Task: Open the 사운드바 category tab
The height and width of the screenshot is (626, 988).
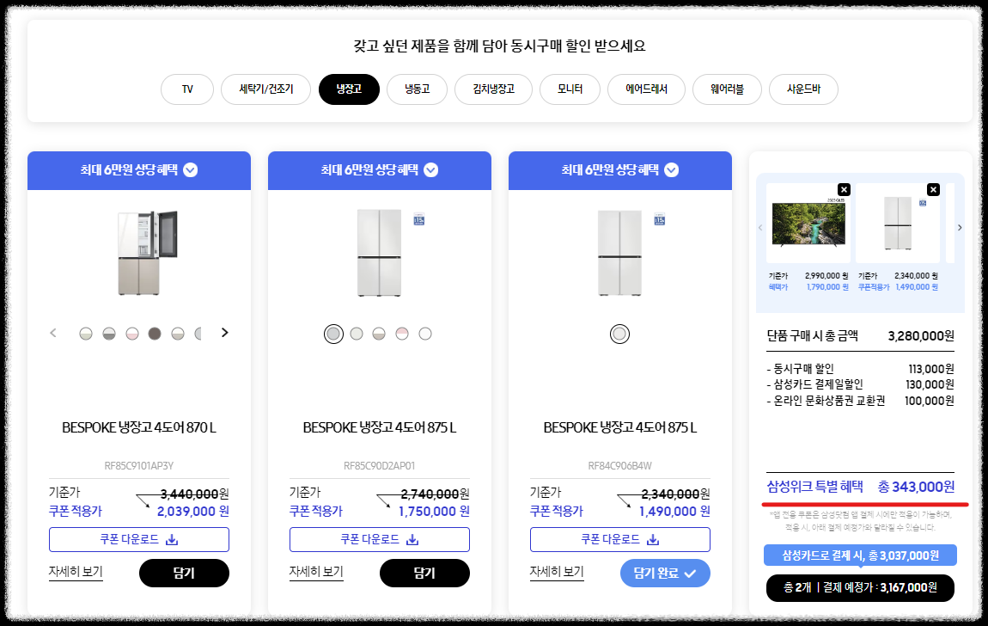Action: pyautogui.click(x=803, y=89)
